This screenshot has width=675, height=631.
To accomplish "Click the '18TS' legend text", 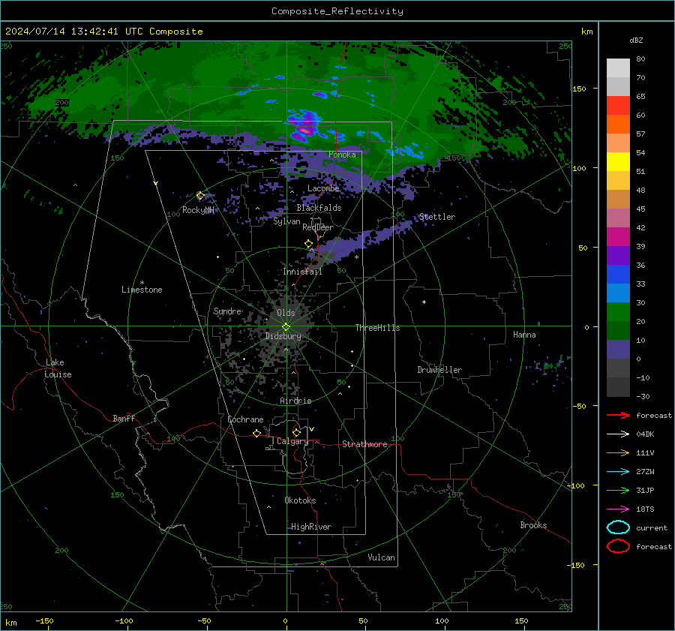I will pos(645,509).
